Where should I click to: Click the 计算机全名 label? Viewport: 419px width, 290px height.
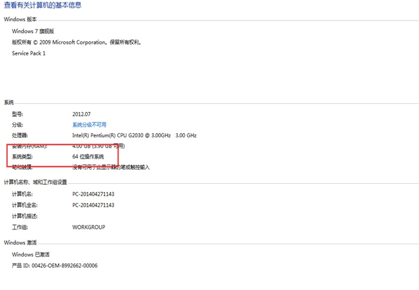[x=24, y=205]
